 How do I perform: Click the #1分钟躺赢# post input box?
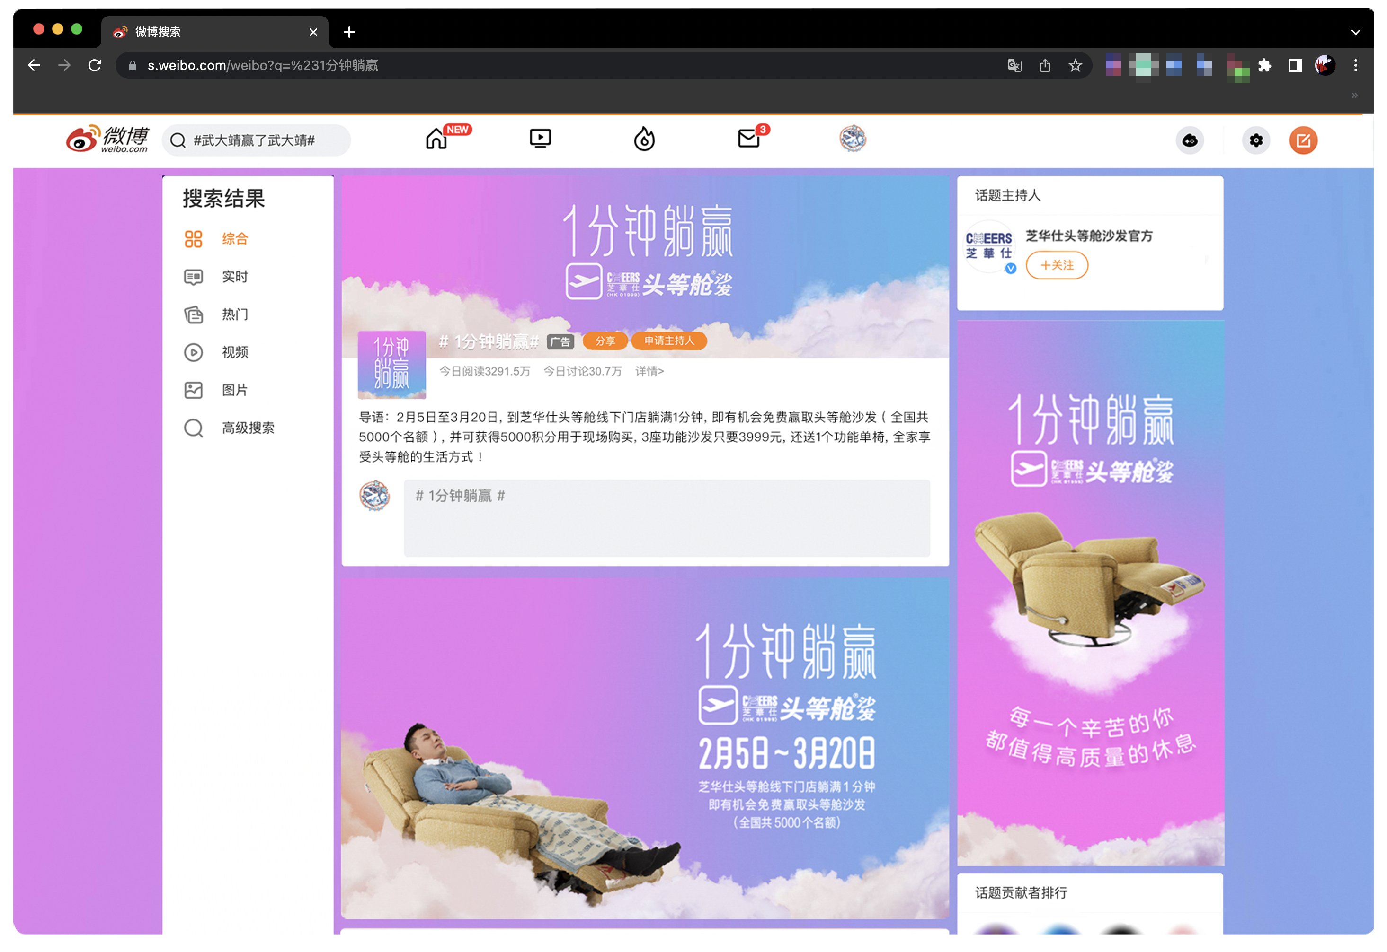tap(667, 518)
